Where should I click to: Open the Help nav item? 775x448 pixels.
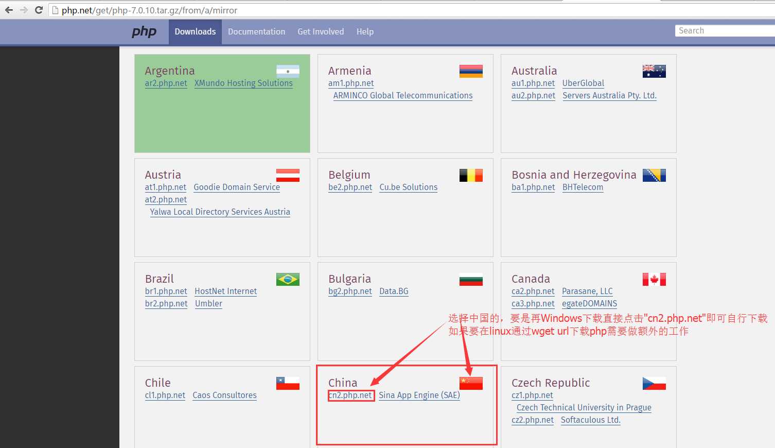coord(365,31)
